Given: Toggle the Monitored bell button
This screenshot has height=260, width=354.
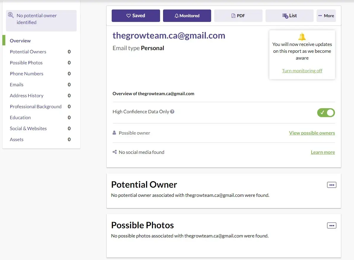Looking at the screenshot, I should click(187, 16).
